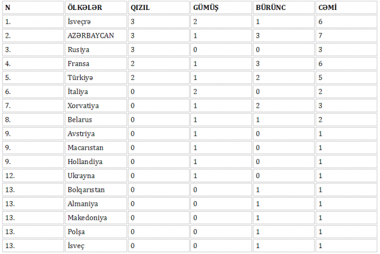
Task: Select the İsveçrə country cell
Action: pyautogui.click(x=80, y=22)
